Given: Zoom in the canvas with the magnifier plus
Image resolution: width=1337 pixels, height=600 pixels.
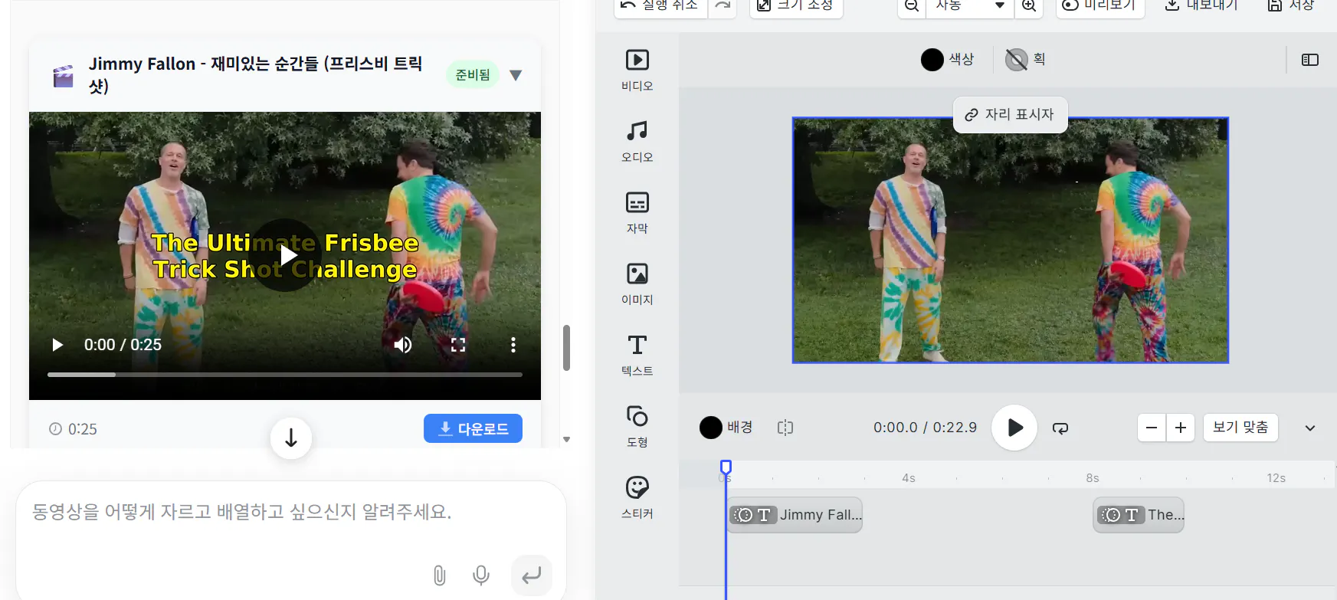Looking at the screenshot, I should 1029,6.
